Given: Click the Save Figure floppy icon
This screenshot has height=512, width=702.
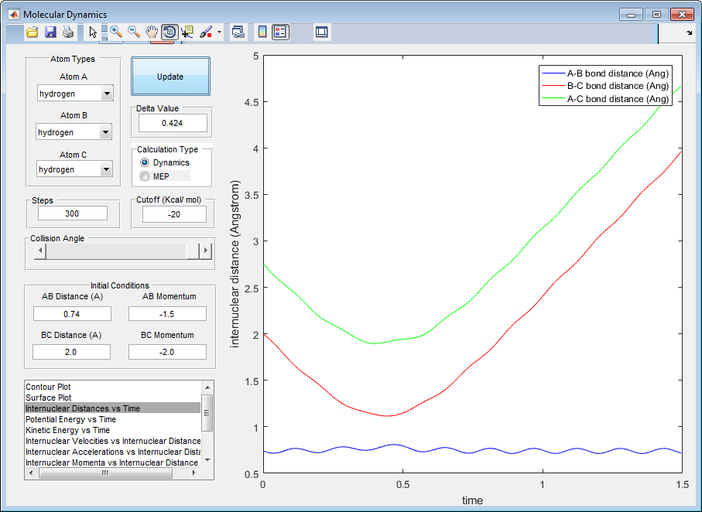Looking at the screenshot, I should (x=50, y=32).
